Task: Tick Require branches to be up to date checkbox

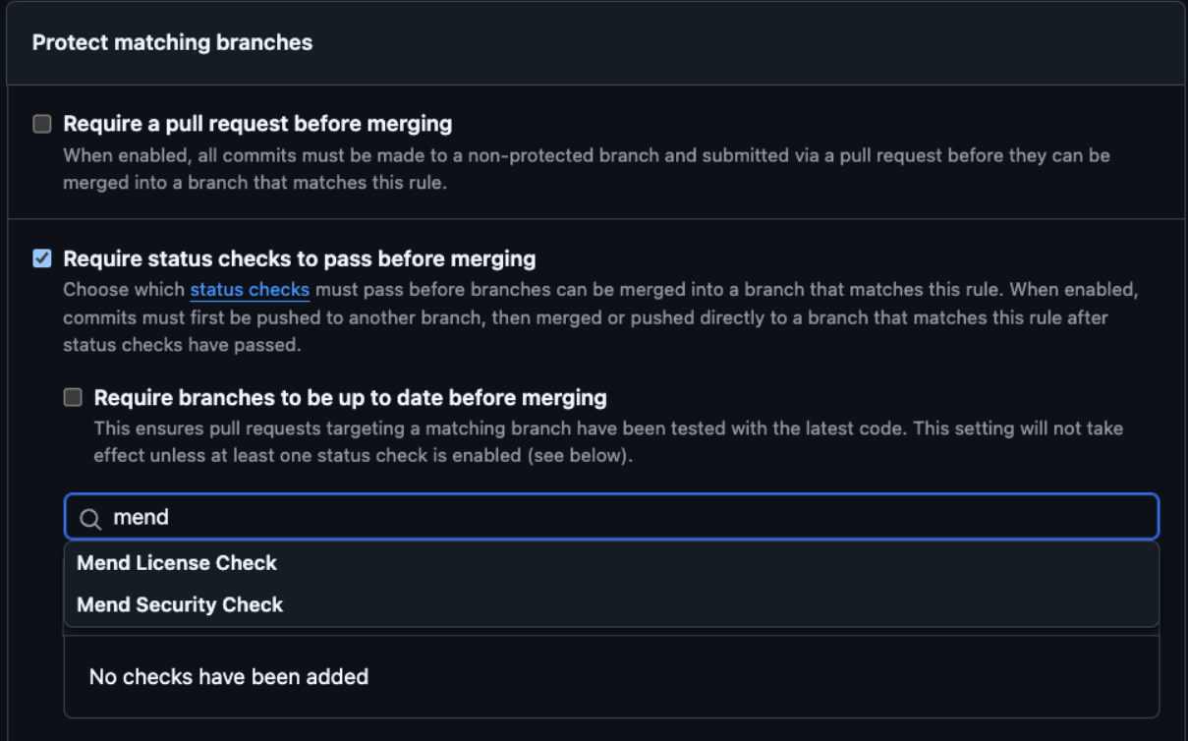Action: (x=73, y=397)
